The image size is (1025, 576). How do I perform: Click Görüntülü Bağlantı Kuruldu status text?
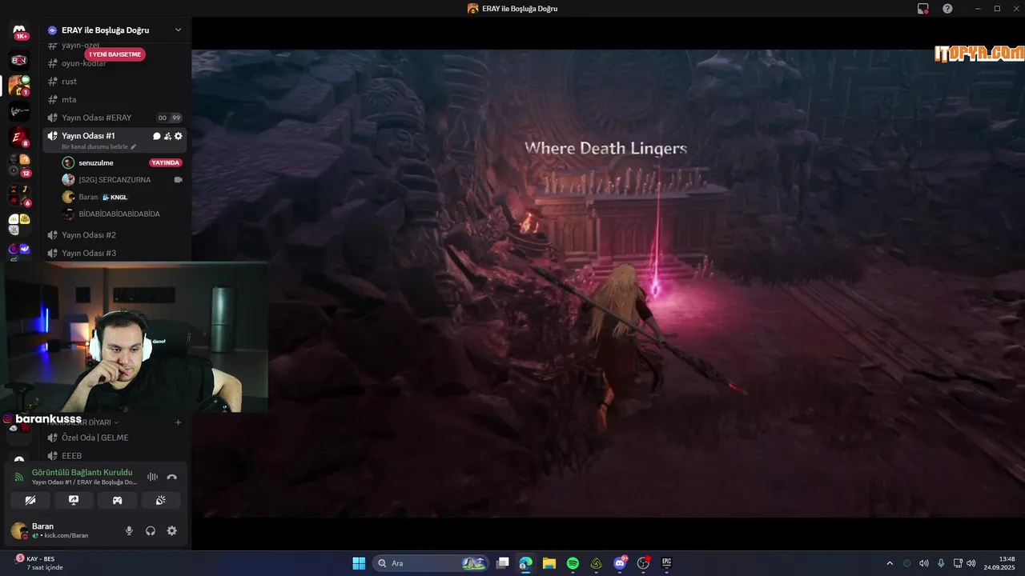point(82,472)
